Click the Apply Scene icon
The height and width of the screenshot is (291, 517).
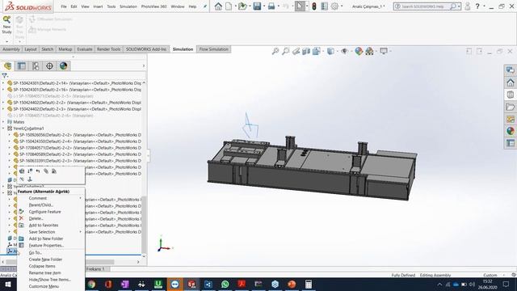pos(370,51)
